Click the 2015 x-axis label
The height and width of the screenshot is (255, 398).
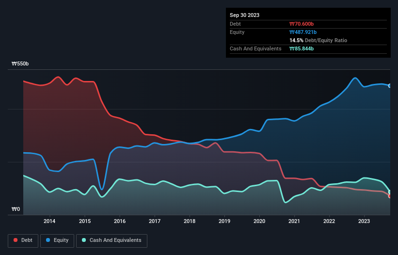[x=85, y=221]
